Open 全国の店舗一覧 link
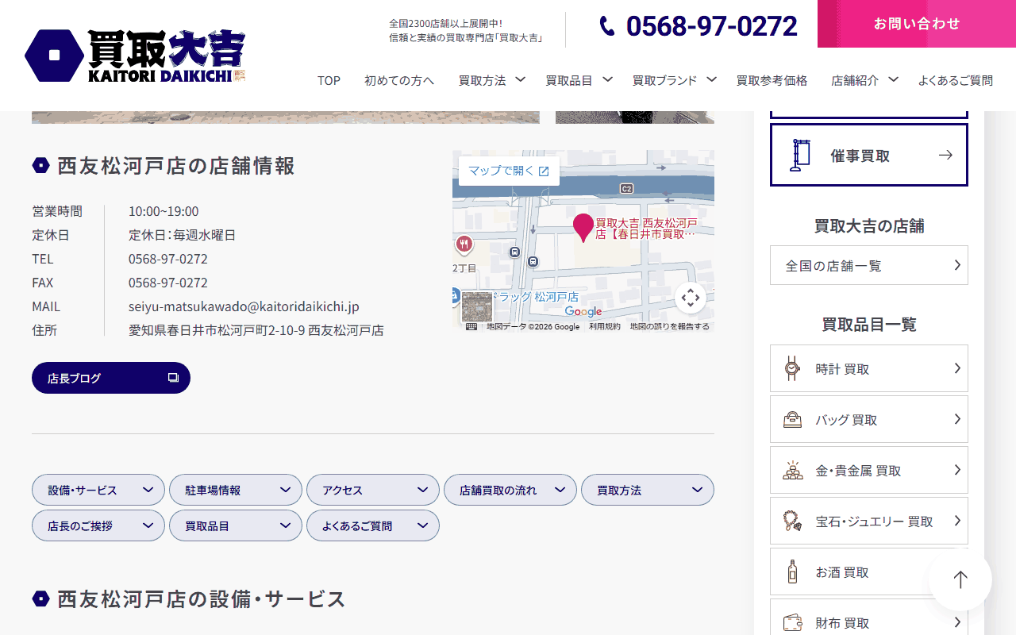This screenshot has height=635, width=1016. tap(869, 265)
